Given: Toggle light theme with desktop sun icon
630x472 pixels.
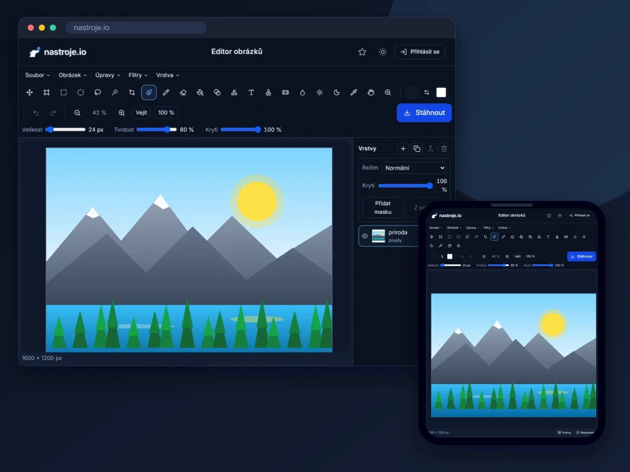Looking at the screenshot, I should (383, 52).
